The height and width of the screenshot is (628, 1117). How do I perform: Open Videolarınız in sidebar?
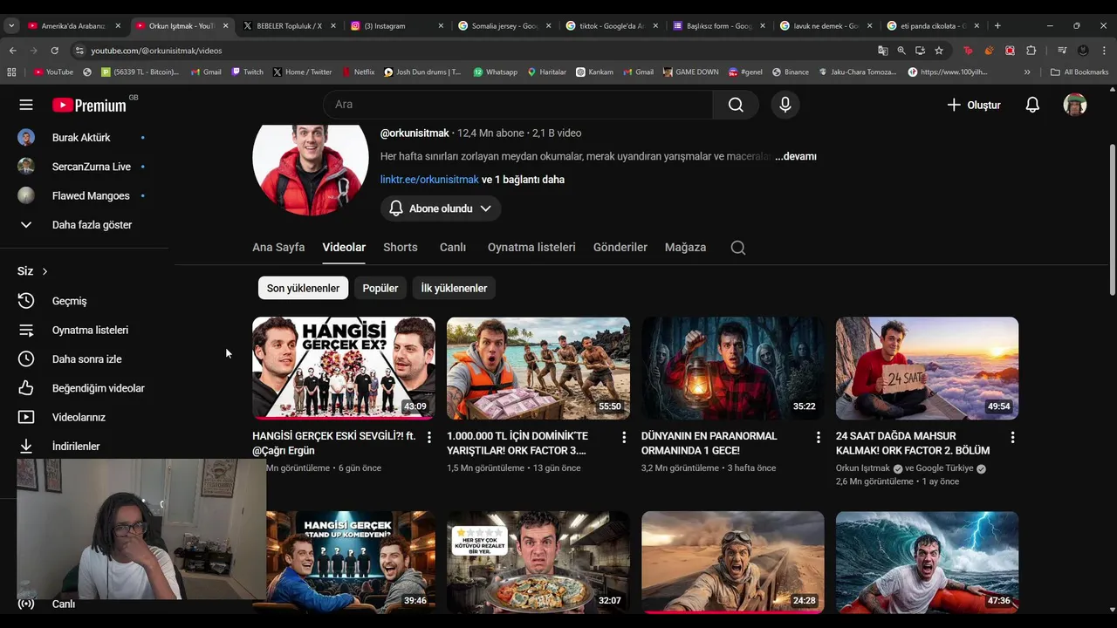coord(79,417)
